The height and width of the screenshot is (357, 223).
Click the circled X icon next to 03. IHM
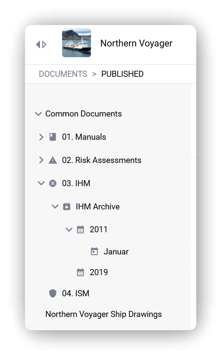(53, 183)
